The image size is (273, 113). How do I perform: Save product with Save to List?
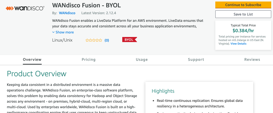(x=243, y=14)
